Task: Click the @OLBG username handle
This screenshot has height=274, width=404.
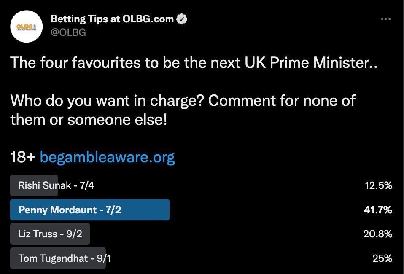Action: [x=69, y=32]
